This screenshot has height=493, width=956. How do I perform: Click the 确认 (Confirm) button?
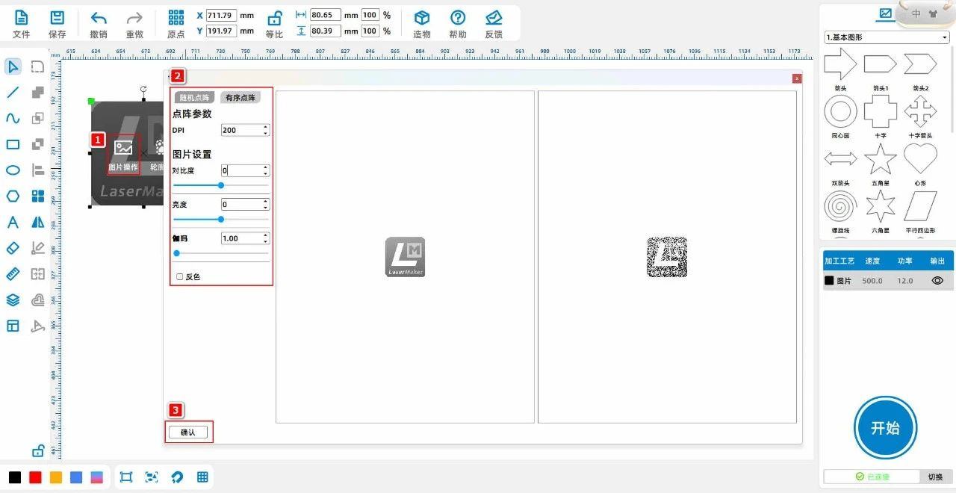coord(188,432)
